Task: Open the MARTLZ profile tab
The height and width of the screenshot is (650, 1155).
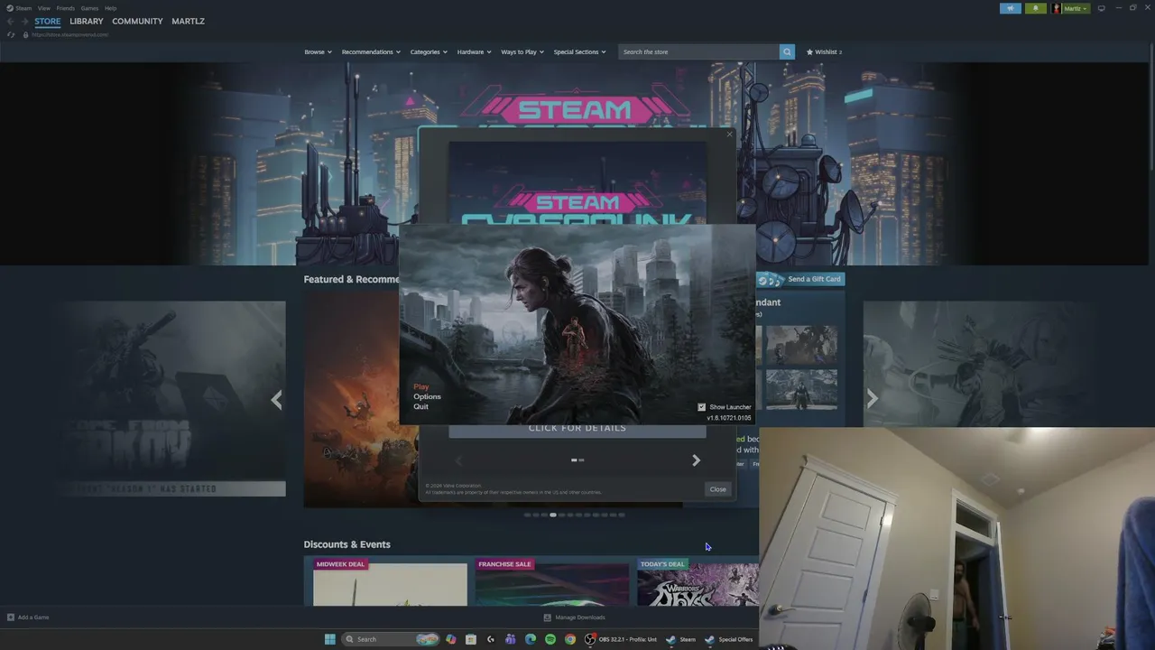Action: [x=188, y=21]
